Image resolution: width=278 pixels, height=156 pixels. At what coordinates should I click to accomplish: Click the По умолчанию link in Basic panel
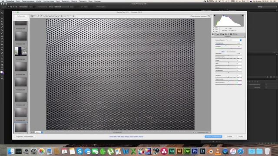pos(231,52)
